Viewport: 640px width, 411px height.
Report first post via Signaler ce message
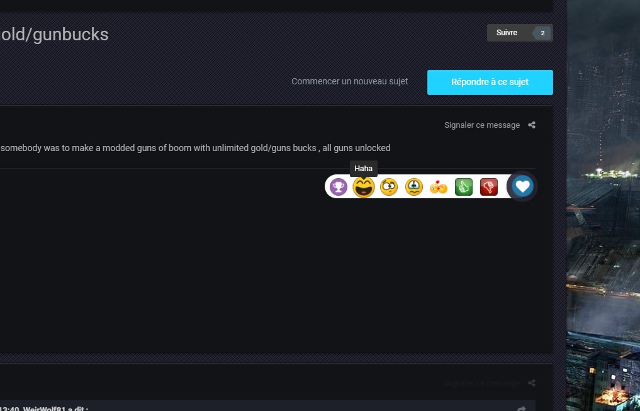482,125
